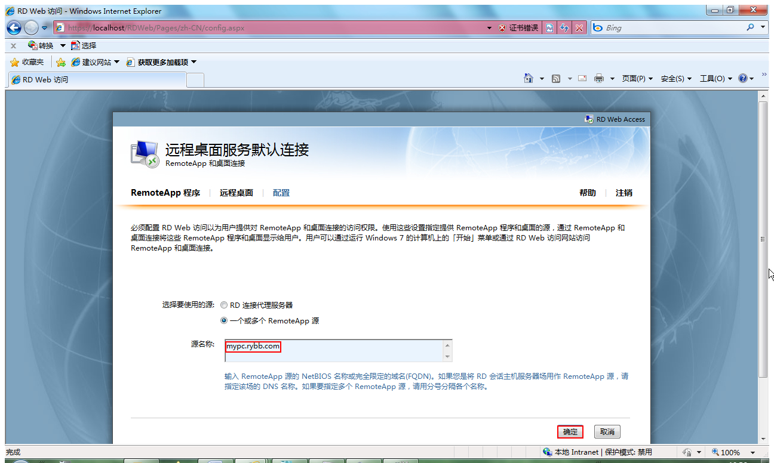
Task: Click the browser Forward arrow
Action: point(31,28)
